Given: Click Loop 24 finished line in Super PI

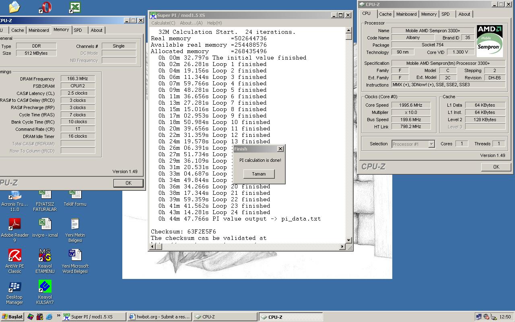Looking at the screenshot, I should (x=214, y=212).
